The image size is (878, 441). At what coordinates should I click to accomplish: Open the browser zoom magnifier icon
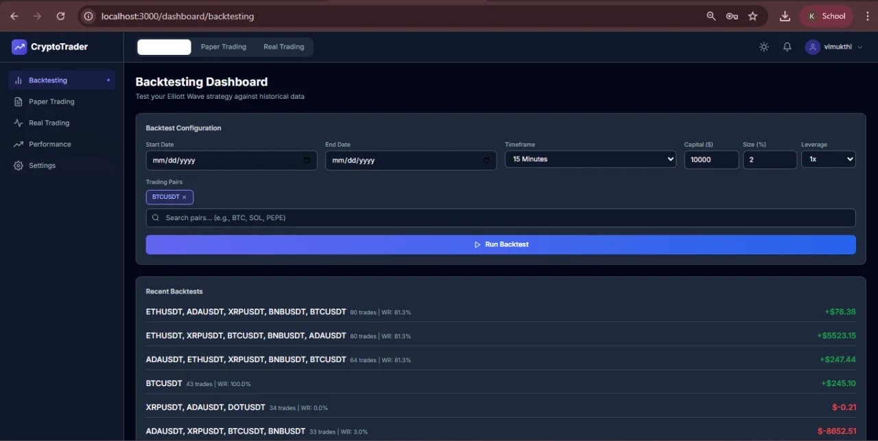tap(711, 16)
